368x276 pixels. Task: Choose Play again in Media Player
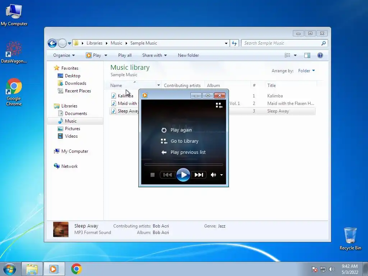click(x=177, y=130)
